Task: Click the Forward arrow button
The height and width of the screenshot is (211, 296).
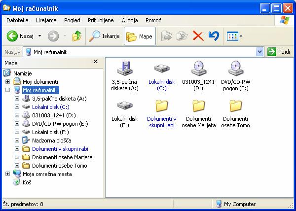Action: tap(53, 36)
